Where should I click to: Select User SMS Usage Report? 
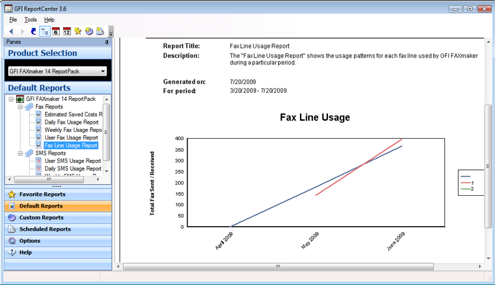tap(72, 161)
